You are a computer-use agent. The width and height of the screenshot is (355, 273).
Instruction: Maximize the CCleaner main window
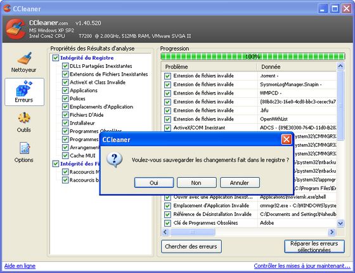pos(335,9)
